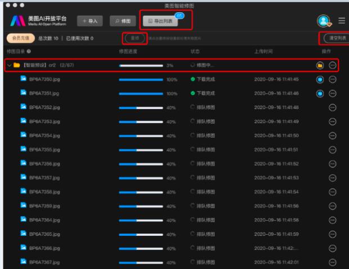
Task: Click blue view icon for BP6A7351.jpg
Action: coord(320,94)
